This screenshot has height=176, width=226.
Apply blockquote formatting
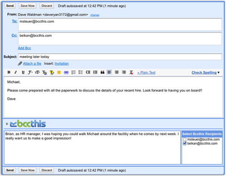[x=103, y=72]
